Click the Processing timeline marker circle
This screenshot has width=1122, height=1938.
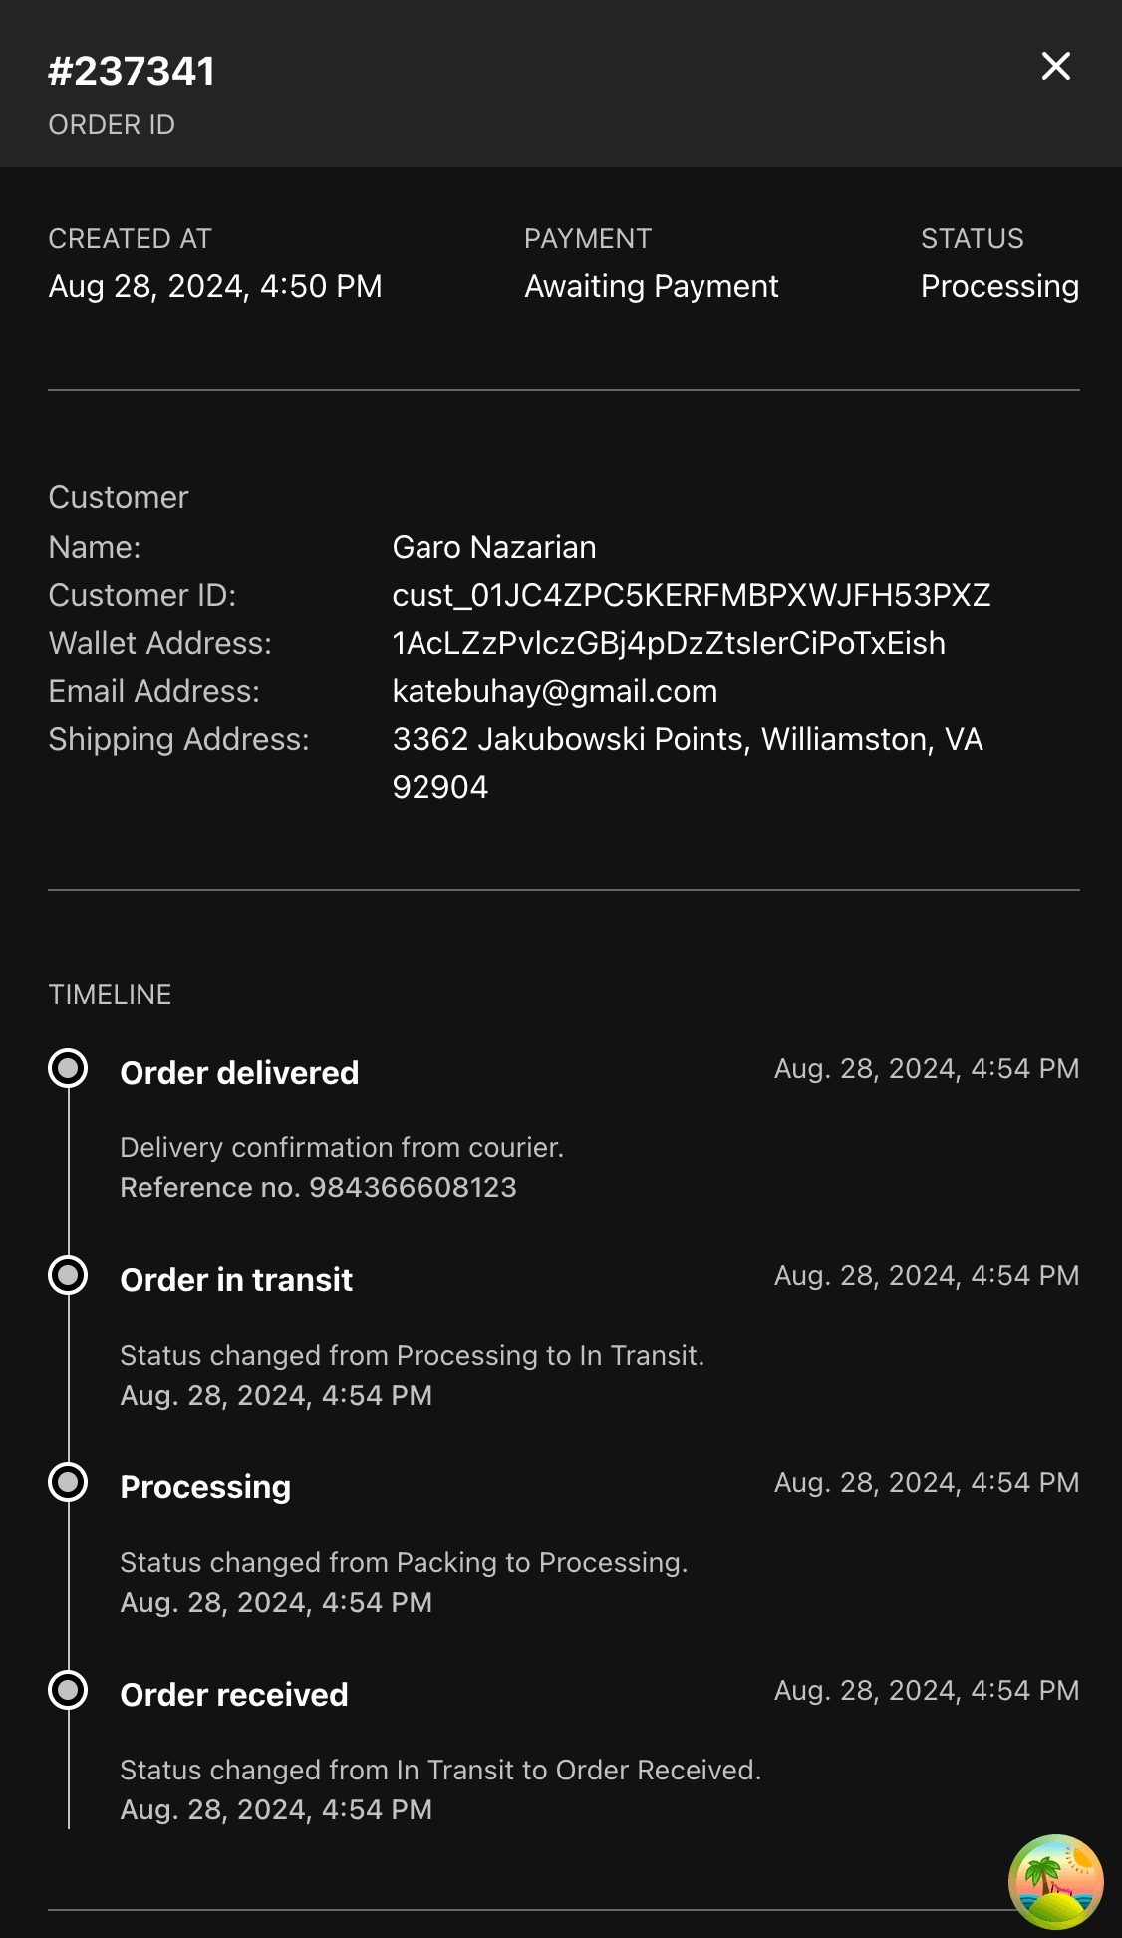(68, 1483)
